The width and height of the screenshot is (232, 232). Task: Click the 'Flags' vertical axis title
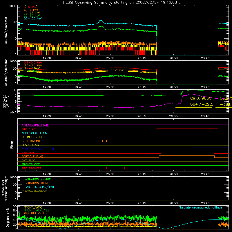point(12,145)
